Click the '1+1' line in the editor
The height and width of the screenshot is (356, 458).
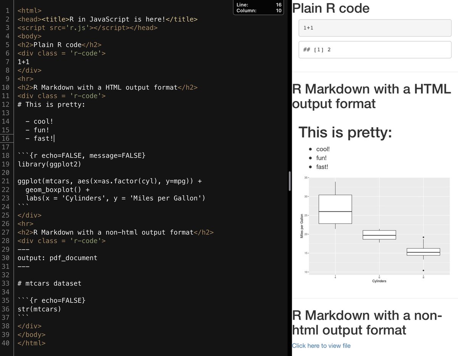pos(23,62)
